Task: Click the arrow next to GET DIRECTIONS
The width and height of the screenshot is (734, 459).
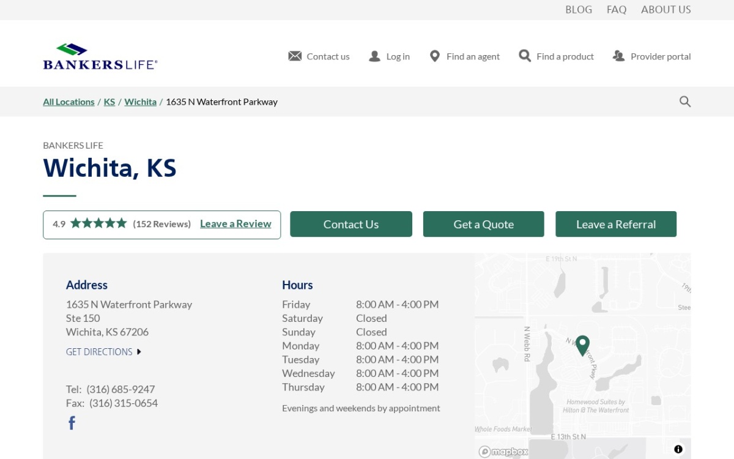Action: click(x=139, y=352)
